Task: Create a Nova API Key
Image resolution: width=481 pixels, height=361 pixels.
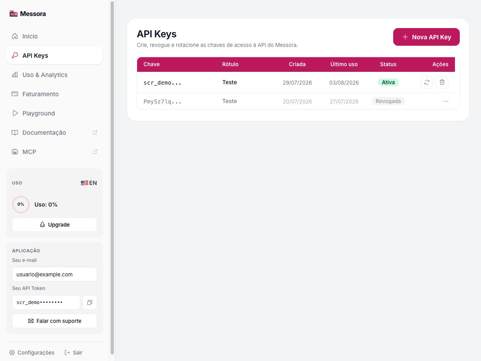Action: point(426,37)
